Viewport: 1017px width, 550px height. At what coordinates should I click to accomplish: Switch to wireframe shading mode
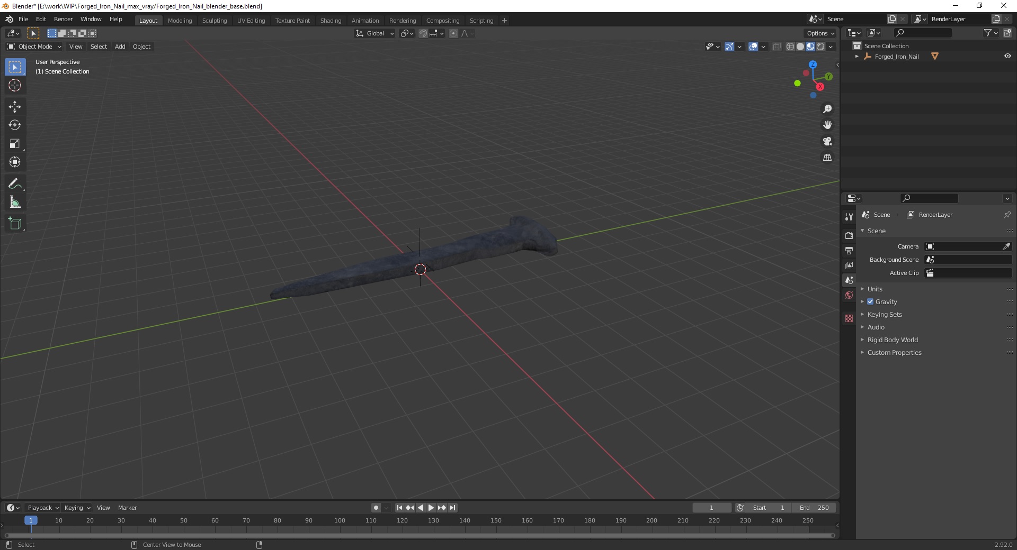pyautogui.click(x=790, y=47)
